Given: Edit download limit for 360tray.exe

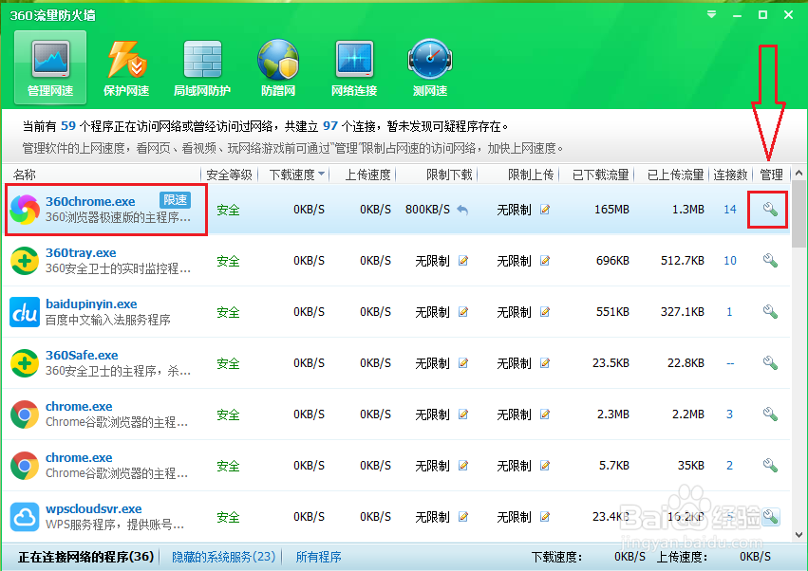Looking at the screenshot, I should tap(463, 261).
